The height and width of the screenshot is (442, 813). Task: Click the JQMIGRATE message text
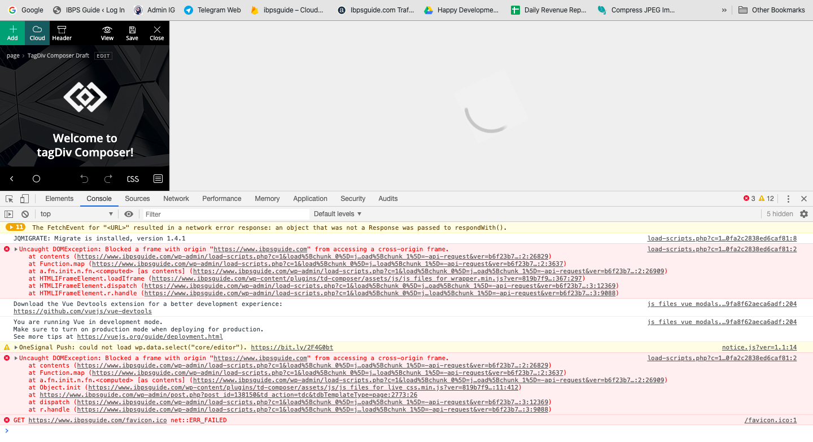(99, 239)
